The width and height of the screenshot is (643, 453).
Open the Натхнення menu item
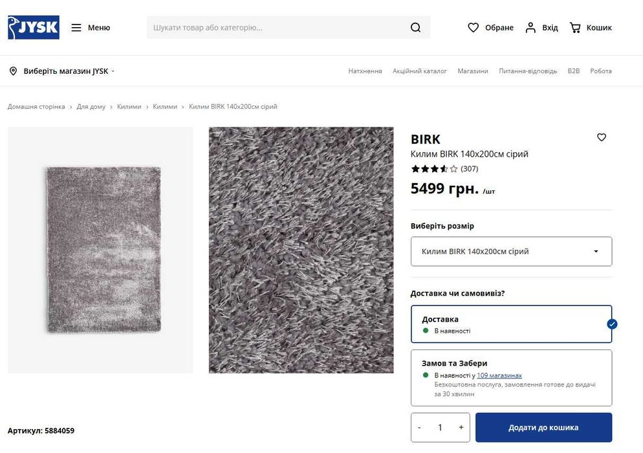pyautogui.click(x=365, y=71)
